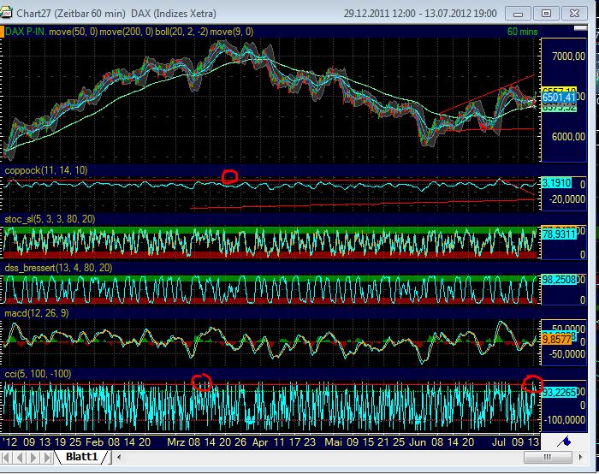
Task: Select the cci(5, 100, -100) panel header
Action: pos(39,374)
